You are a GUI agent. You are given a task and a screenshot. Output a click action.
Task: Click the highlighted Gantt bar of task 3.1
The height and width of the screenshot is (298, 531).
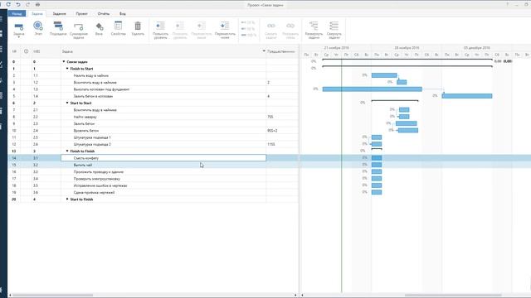[x=377, y=158]
